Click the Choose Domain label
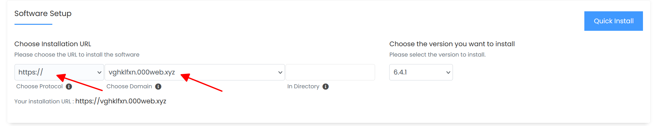654x126 pixels. tap(129, 86)
